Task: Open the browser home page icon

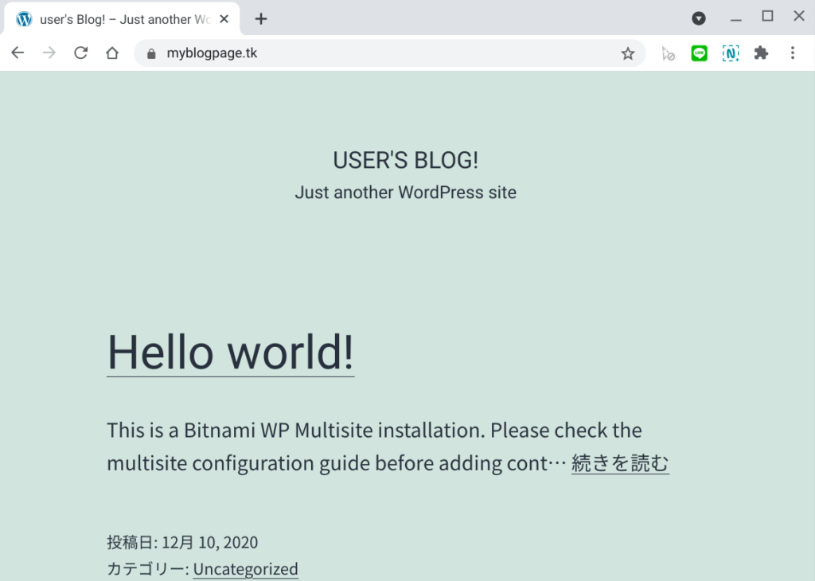Action: click(112, 53)
